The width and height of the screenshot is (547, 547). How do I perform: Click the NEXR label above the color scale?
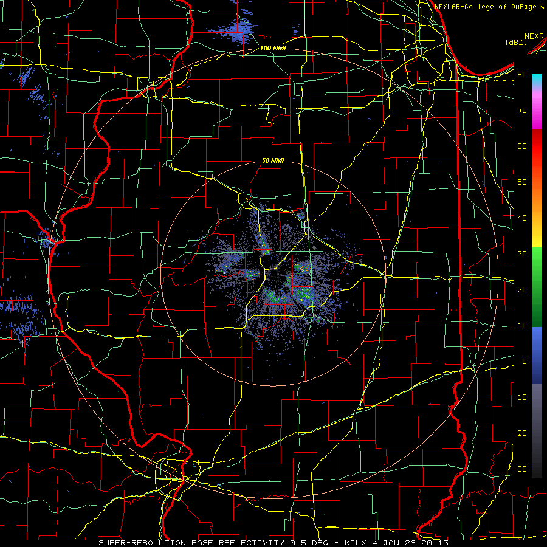click(x=534, y=36)
